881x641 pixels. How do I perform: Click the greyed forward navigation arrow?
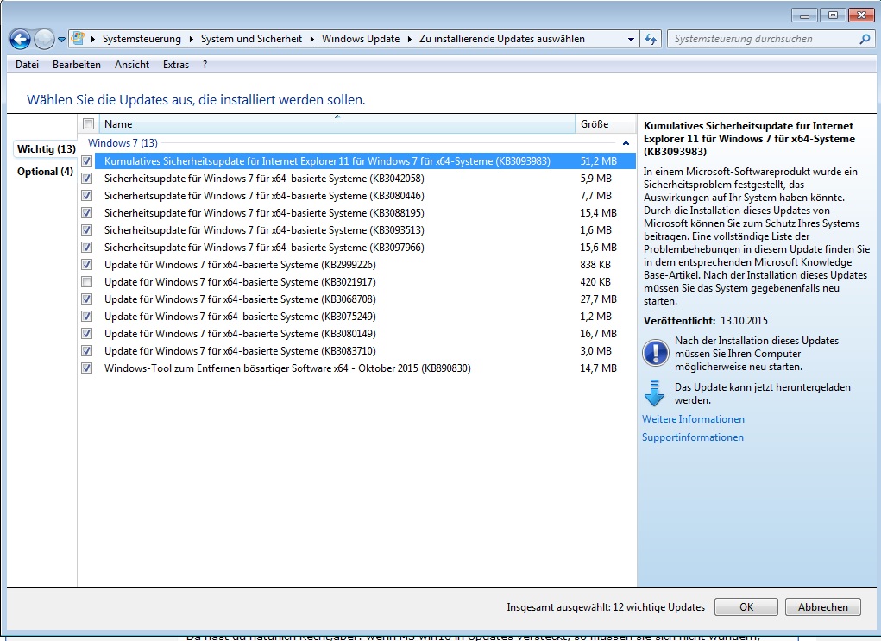(44, 39)
